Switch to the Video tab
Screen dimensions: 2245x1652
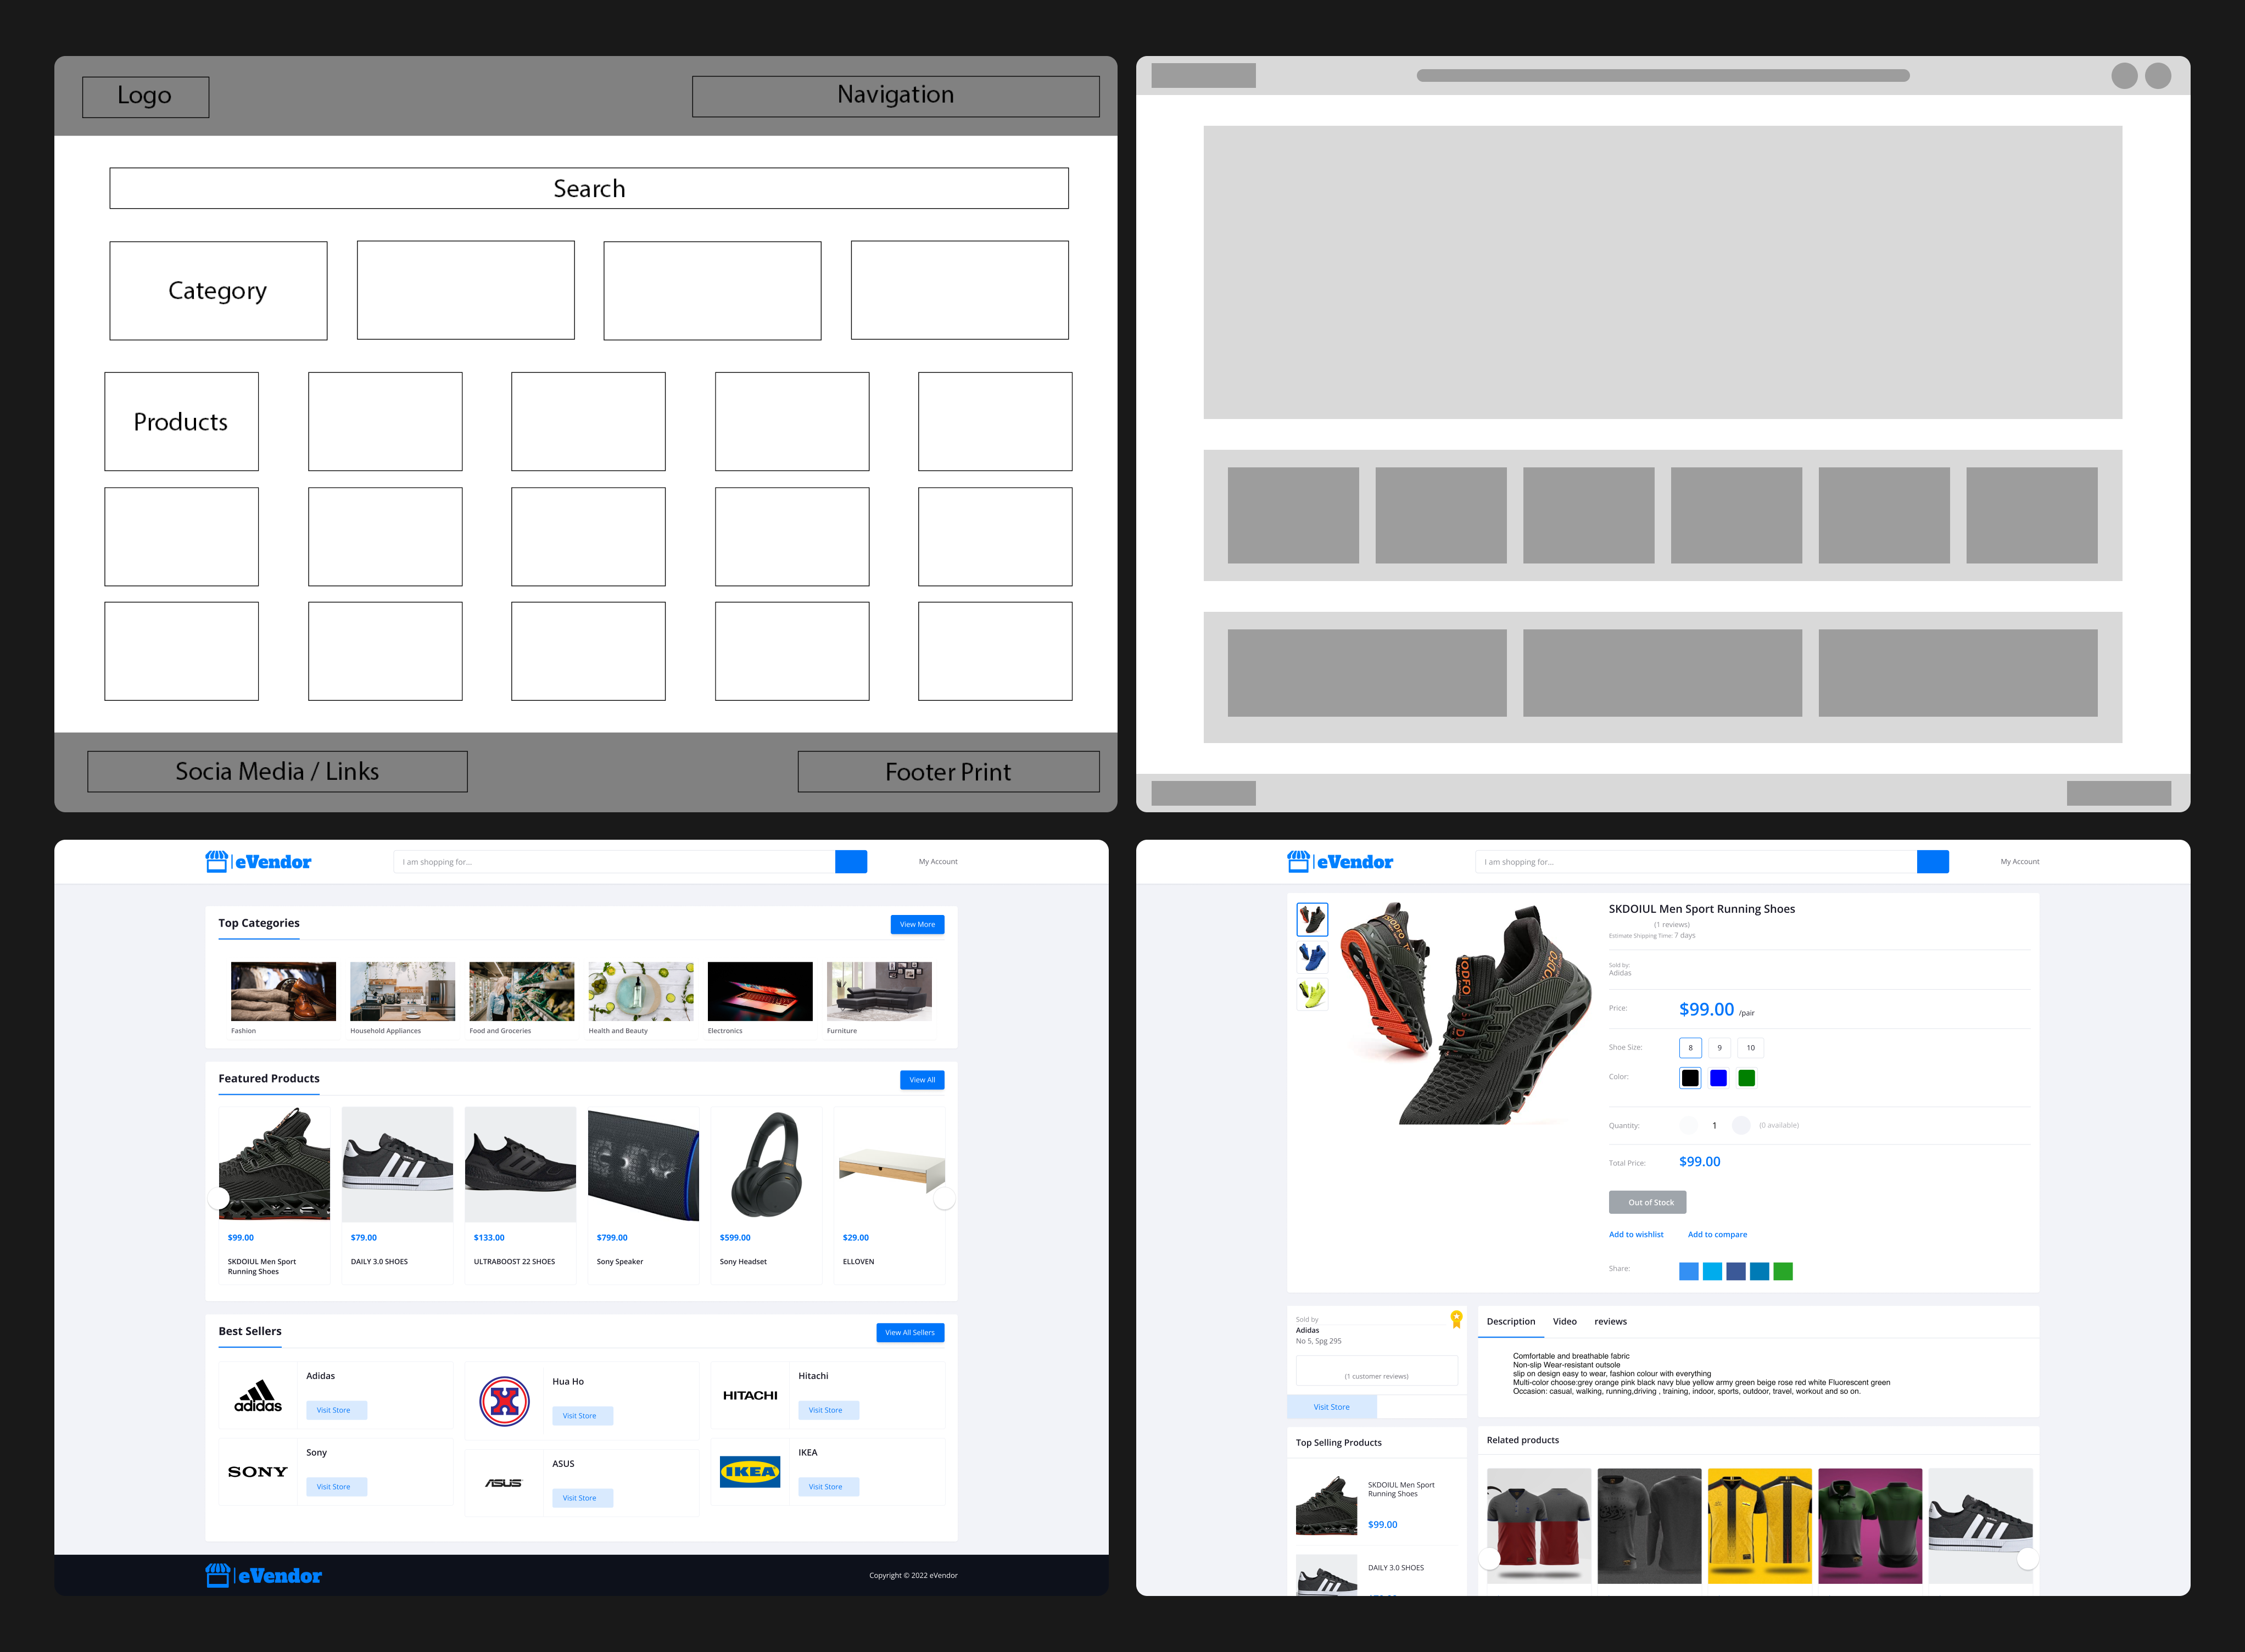click(x=1564, y=1322)
